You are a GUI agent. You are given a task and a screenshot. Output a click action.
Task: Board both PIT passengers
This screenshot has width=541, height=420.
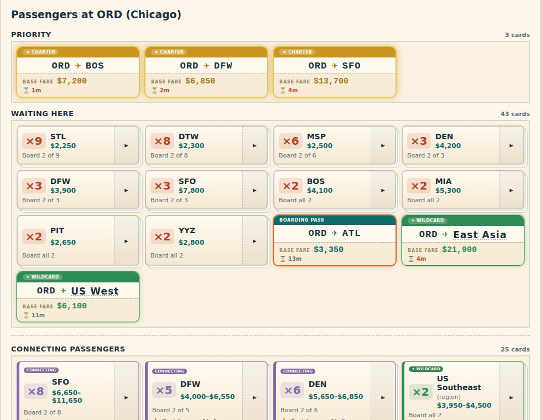pyautogui.click(x=66, y=241)
